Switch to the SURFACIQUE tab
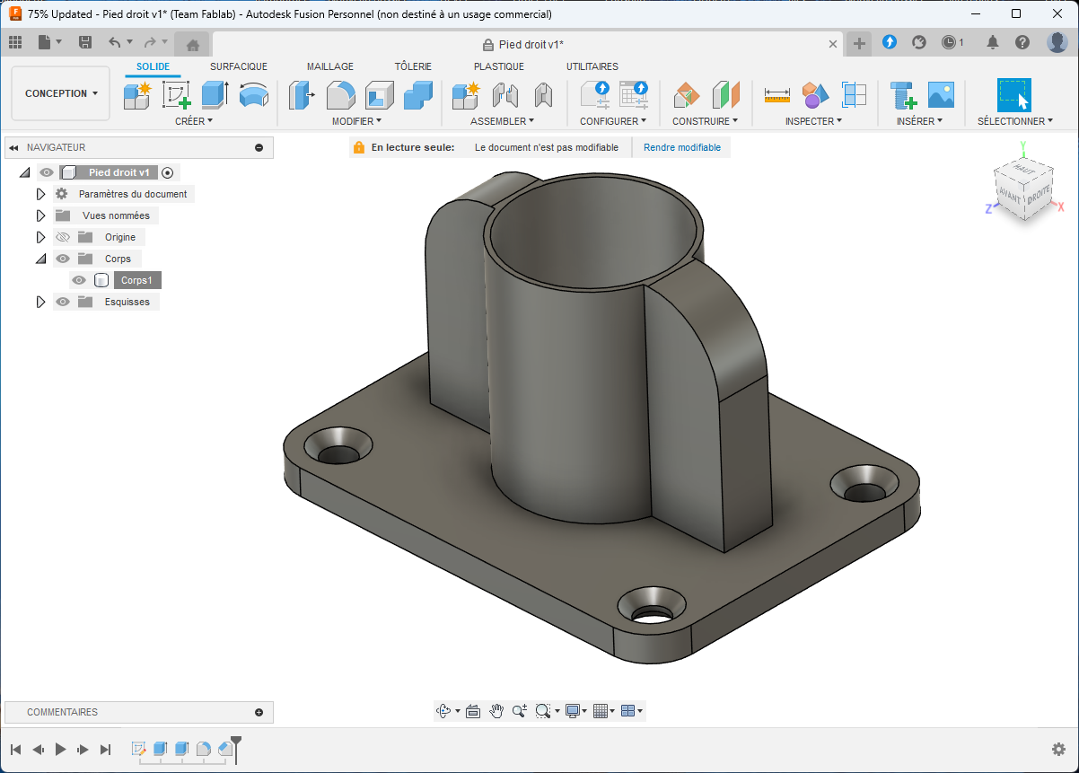Screen dimensions: 1079x773 tap(239, 66)
